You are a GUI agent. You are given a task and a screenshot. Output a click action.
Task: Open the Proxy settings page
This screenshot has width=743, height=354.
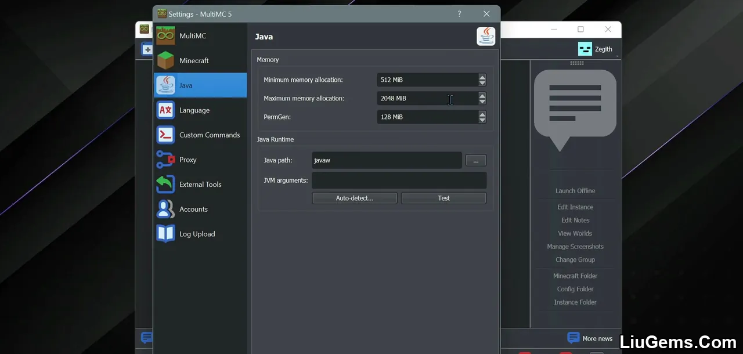pyautogui.click(x=200, y=160)
